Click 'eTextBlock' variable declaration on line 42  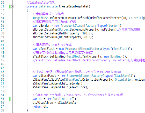coord(47,49)
